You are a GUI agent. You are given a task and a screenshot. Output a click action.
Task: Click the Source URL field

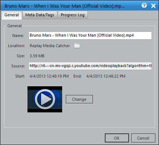tap(90, 66)
